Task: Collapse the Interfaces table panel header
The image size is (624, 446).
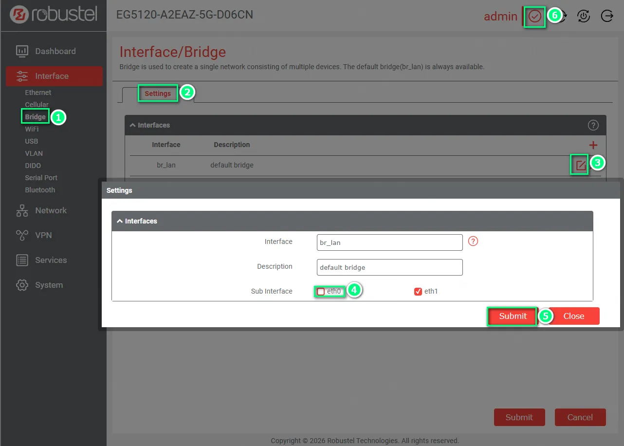Action: (132, 125)
